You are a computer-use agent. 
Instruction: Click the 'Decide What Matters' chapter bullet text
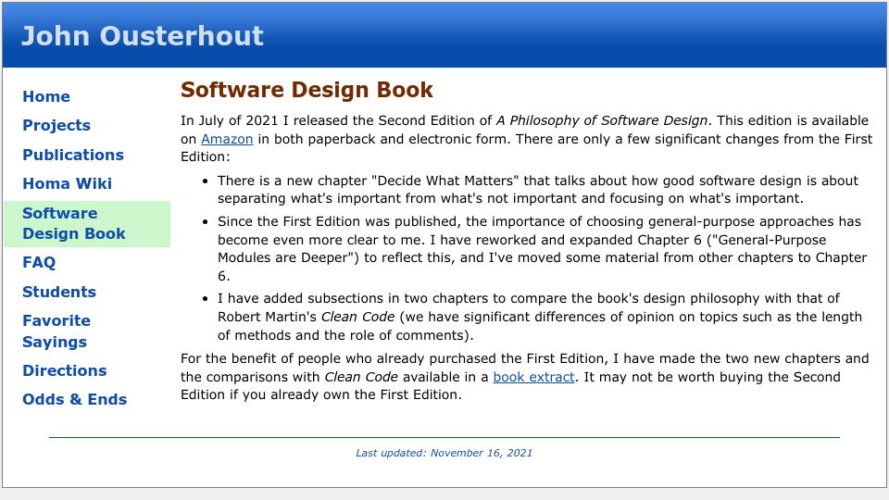pyautogui.click(x=537, y=189)
